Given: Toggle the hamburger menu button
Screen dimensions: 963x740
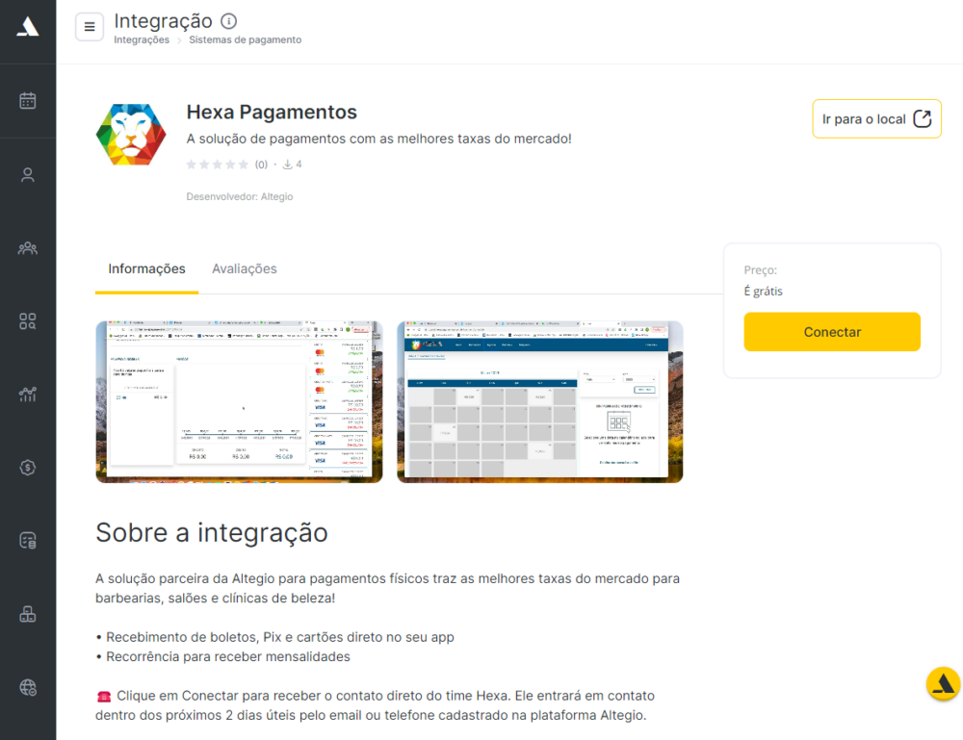Looking at the screenshot, I should tap(90, 27).
